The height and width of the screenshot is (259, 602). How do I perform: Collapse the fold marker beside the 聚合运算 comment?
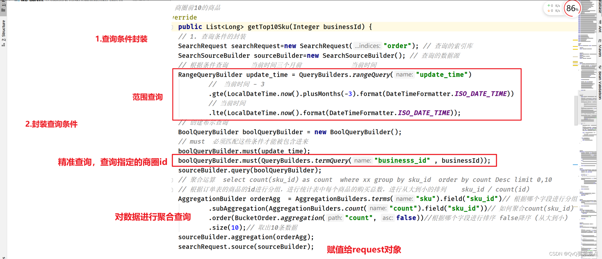[x=172, y=180]
